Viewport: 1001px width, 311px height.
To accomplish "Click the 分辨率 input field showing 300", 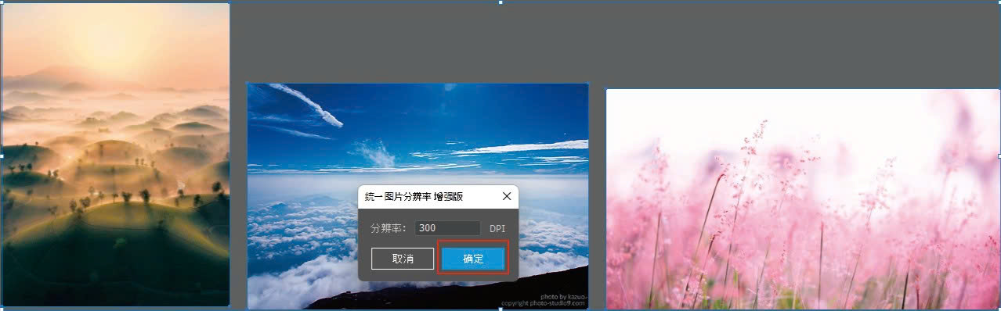I will 447,228.
